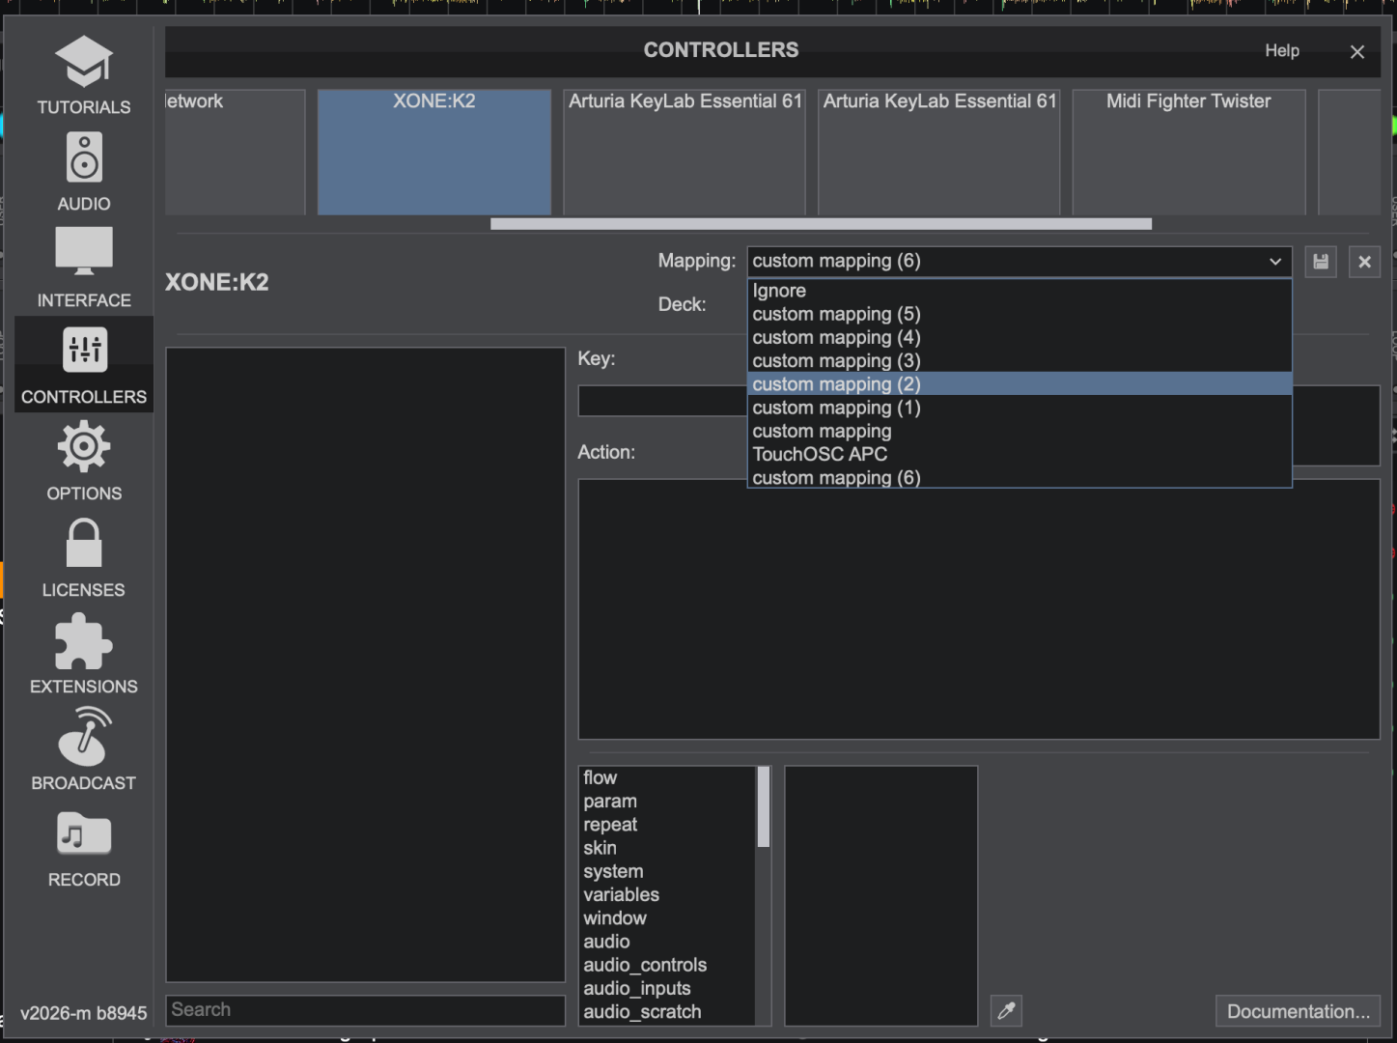This screenshot has height=1043, width=1397.
Task: Collapse the Mapping dropdown arrow
Action: click(x=1274, y=262)
